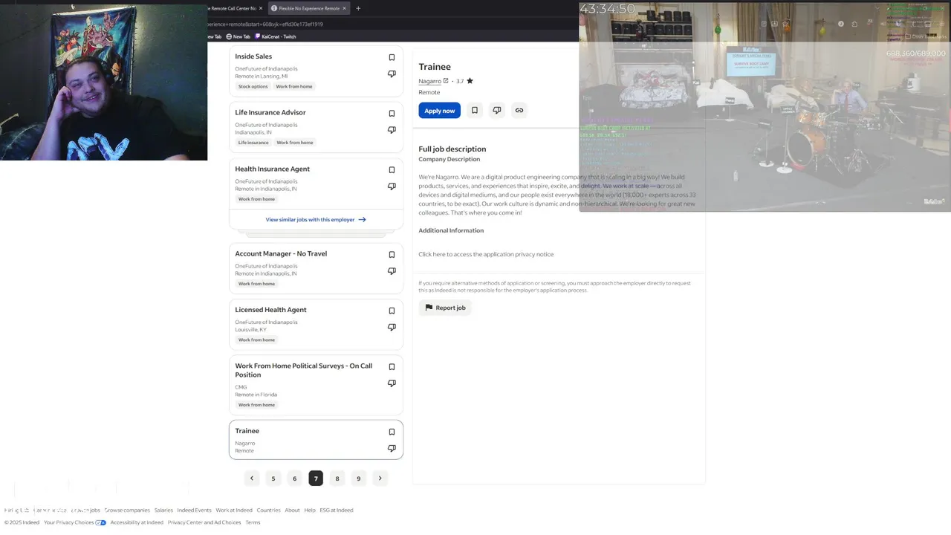Open Licensed Health Agent listing
This screenshot has height=535, width=951.
click(x=270, y=310)
